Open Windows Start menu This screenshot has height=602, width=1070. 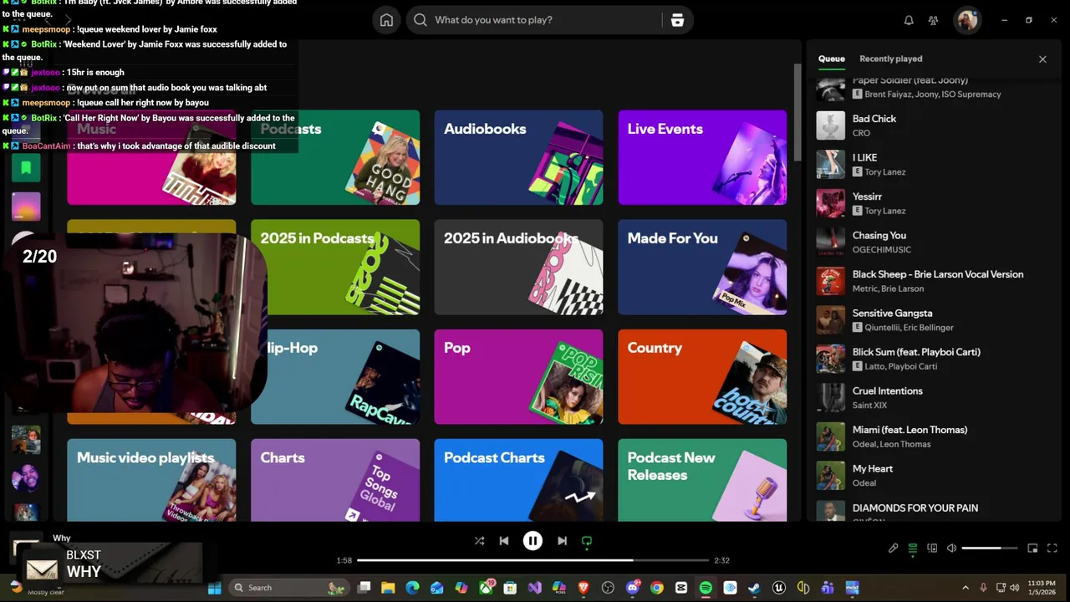(x=214, y=588)
